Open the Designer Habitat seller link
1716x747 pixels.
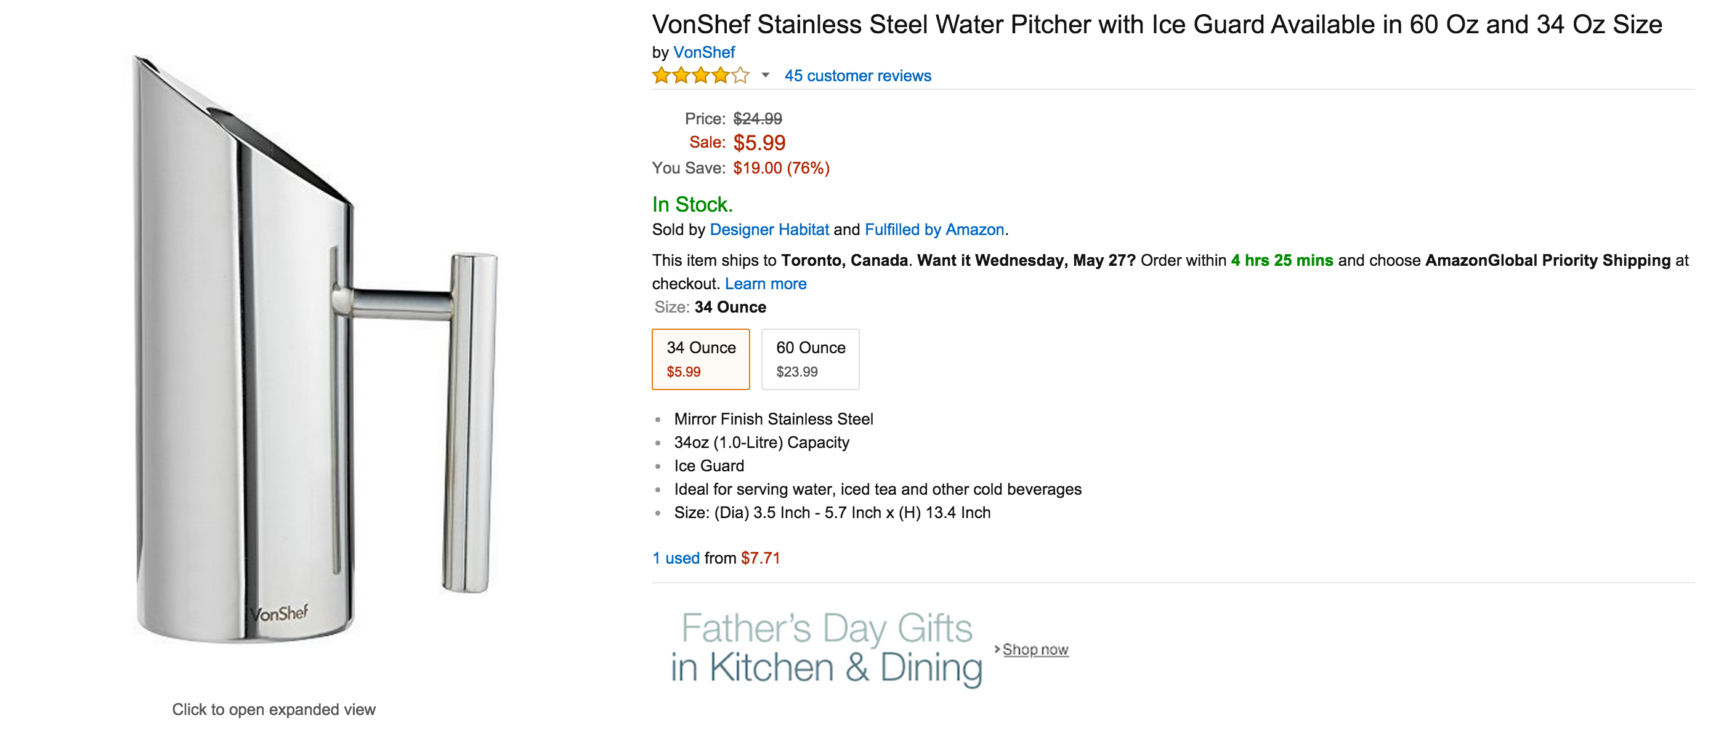point(769,230)
